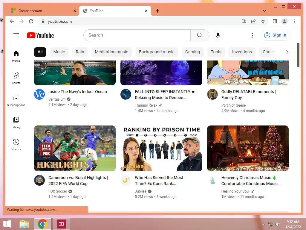Open the Jubilee channel avatar
This screenshot has width=306, height=230.
click(126, 180)
